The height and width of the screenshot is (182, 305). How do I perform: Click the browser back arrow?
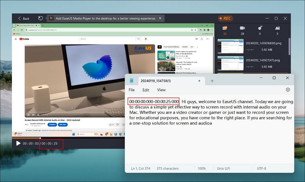[x=14, y=30]
